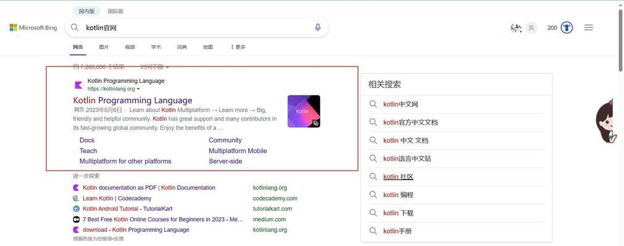Click medium.com domain text
This screenshot has height=246, width=624.
[x=270, y=220]
